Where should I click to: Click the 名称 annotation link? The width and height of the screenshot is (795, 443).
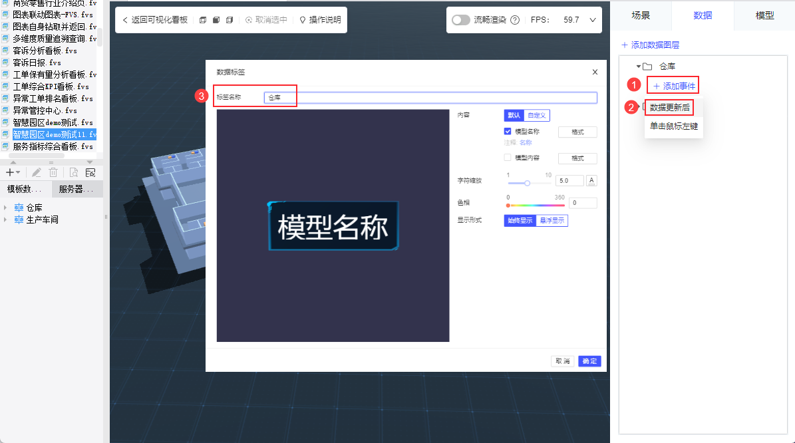click(x=526, y=142)
